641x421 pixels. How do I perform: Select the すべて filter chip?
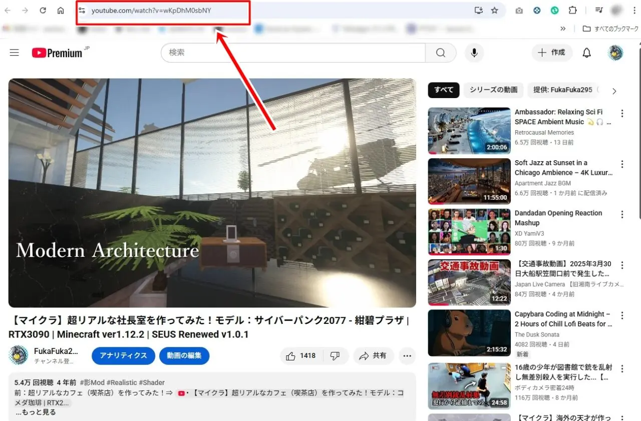point(444,90)
